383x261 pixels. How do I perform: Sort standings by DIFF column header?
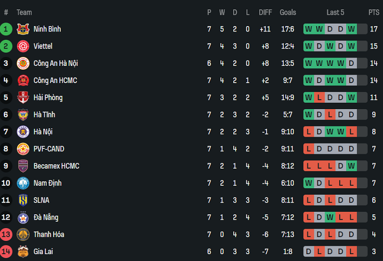265,12
